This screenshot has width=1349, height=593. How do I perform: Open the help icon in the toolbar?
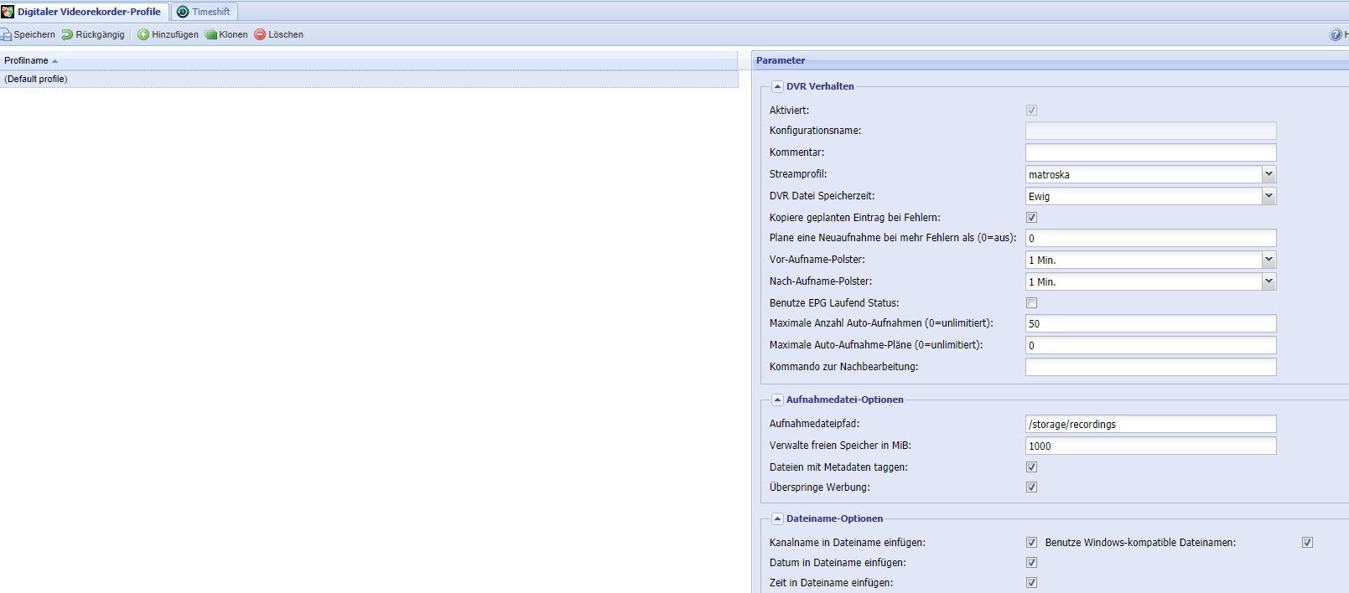point(1336,34)
